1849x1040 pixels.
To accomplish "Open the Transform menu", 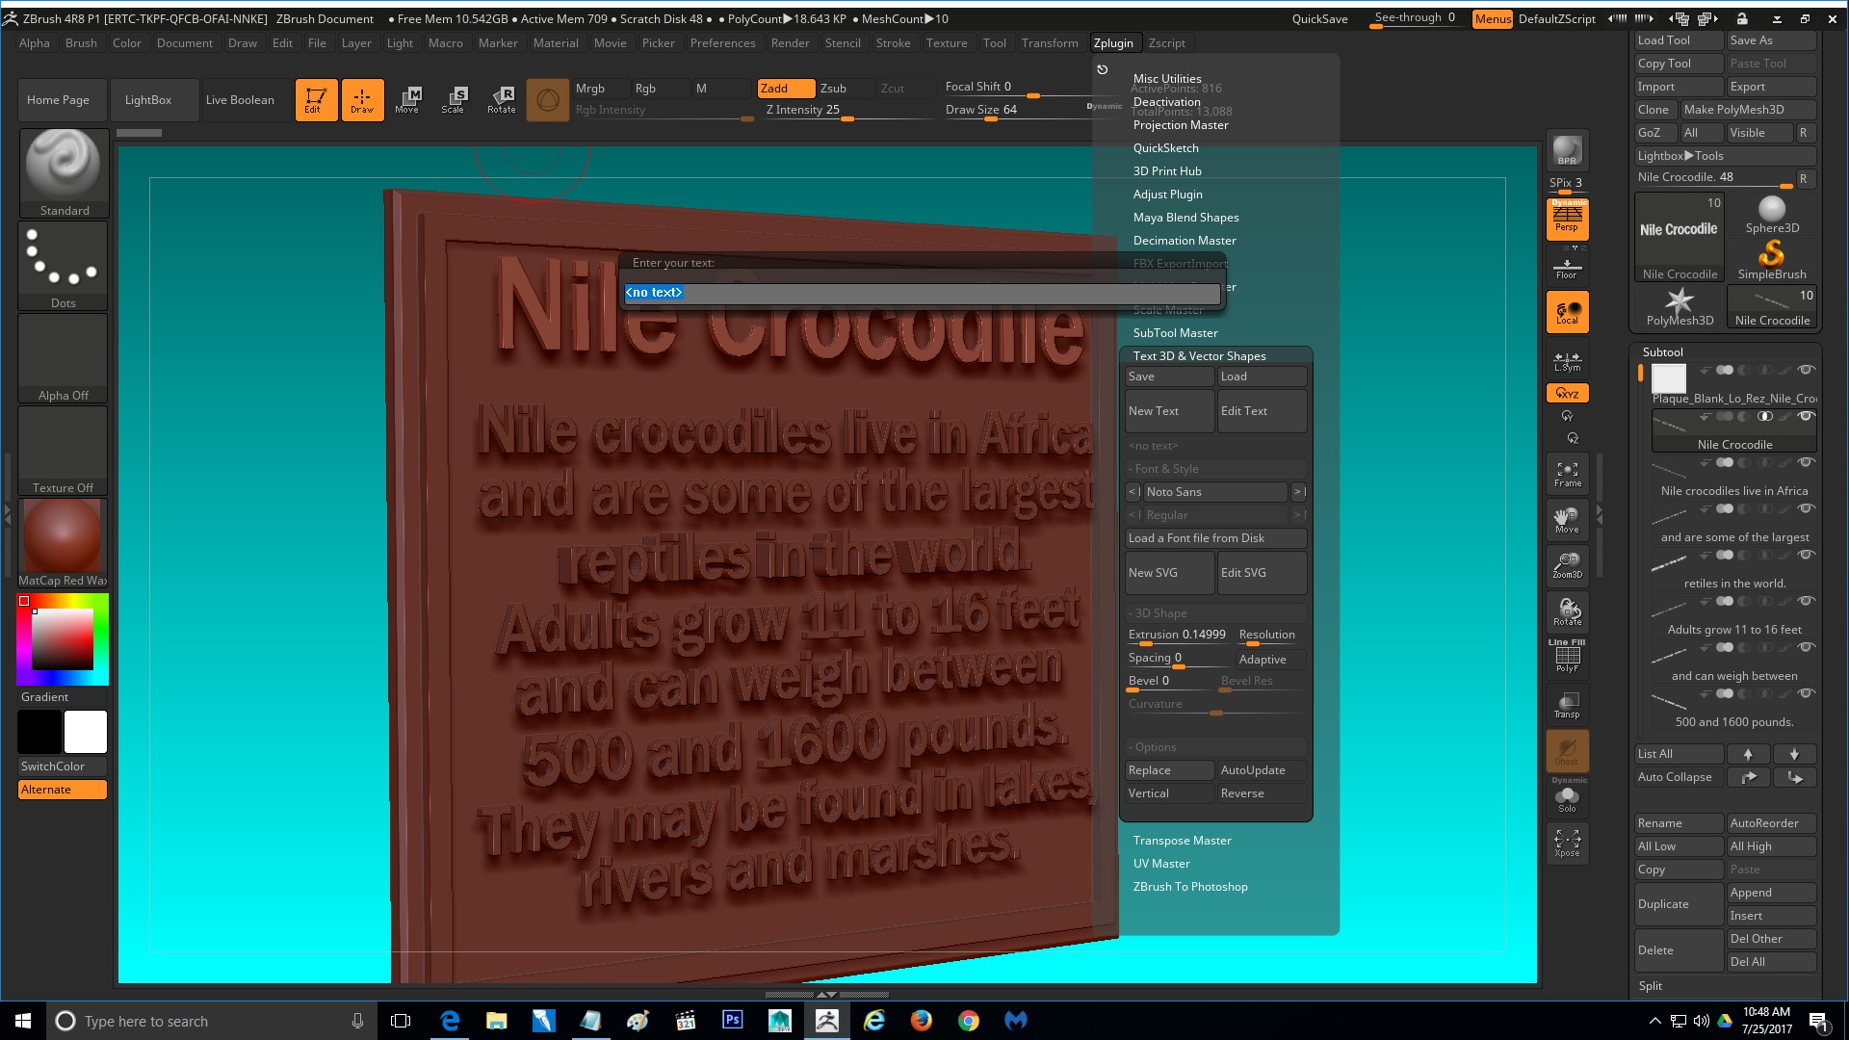I will (1050, 43).
